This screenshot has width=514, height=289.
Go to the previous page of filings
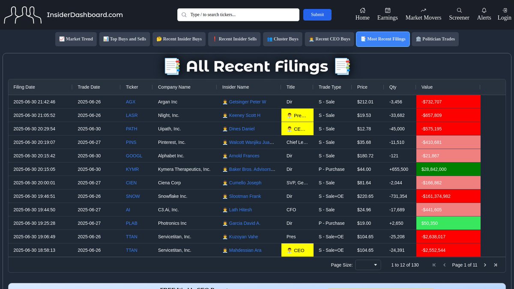coord(444,265)
